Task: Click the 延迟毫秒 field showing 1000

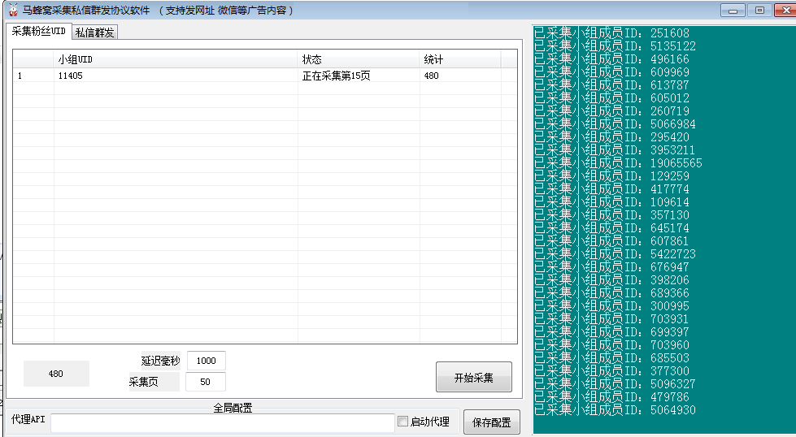Action: [206, 361]
